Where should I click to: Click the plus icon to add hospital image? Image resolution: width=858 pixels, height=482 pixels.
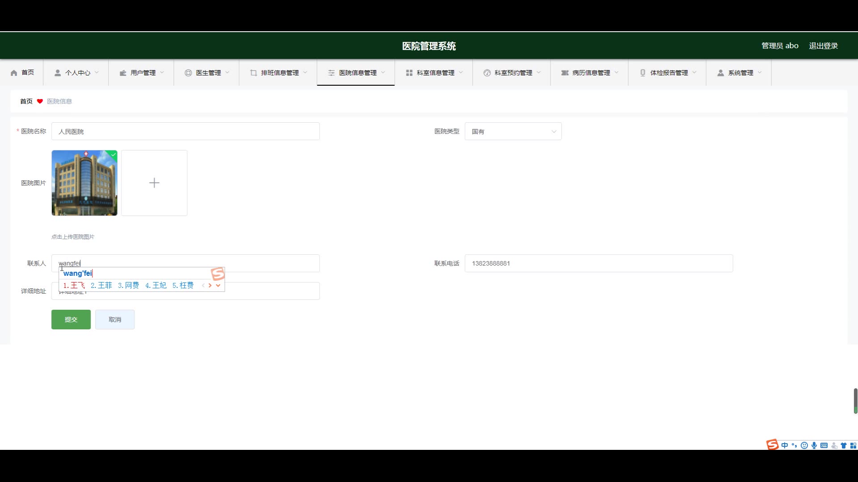pos(154,183)
